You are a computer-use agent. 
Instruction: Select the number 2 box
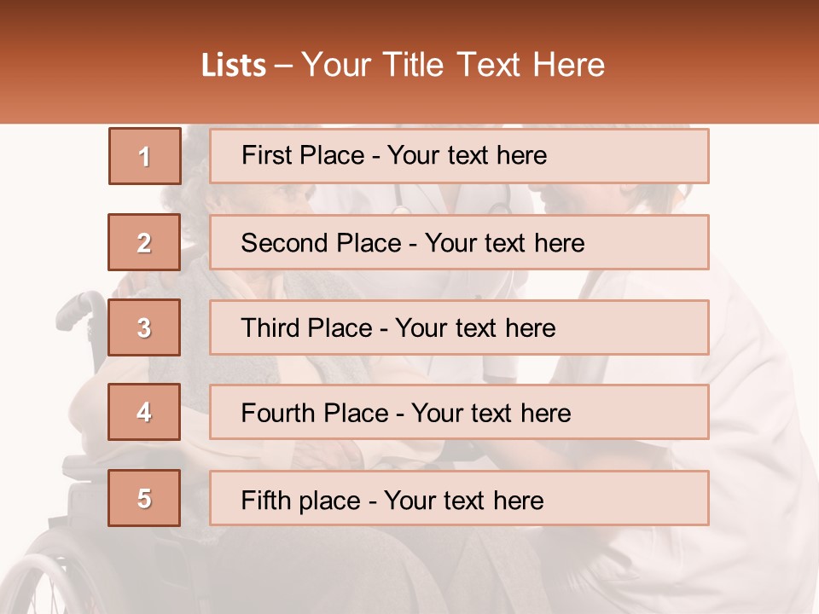click(144, 242)
